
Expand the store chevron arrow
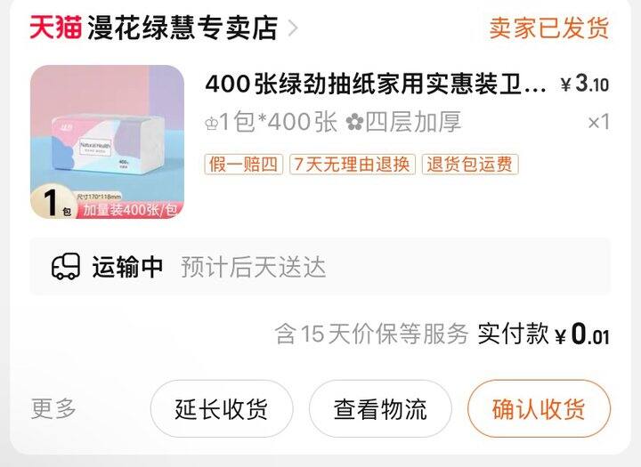293,28
